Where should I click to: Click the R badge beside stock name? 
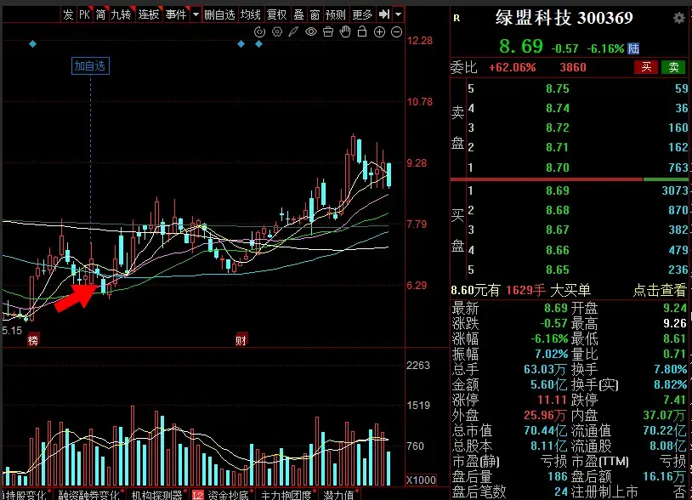(457, 18)
